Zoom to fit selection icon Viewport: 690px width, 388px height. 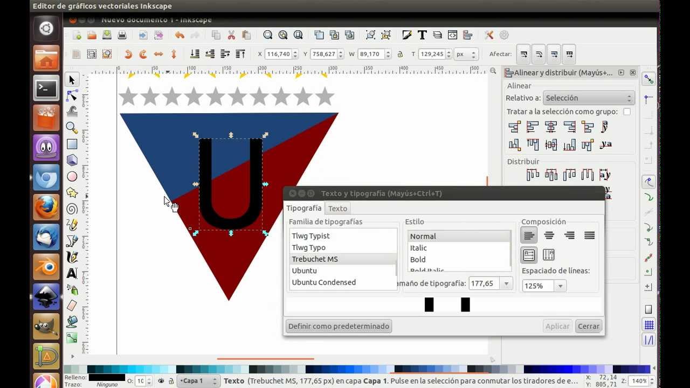268,35
